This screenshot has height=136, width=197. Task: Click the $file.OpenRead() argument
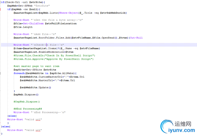(105, 38)
